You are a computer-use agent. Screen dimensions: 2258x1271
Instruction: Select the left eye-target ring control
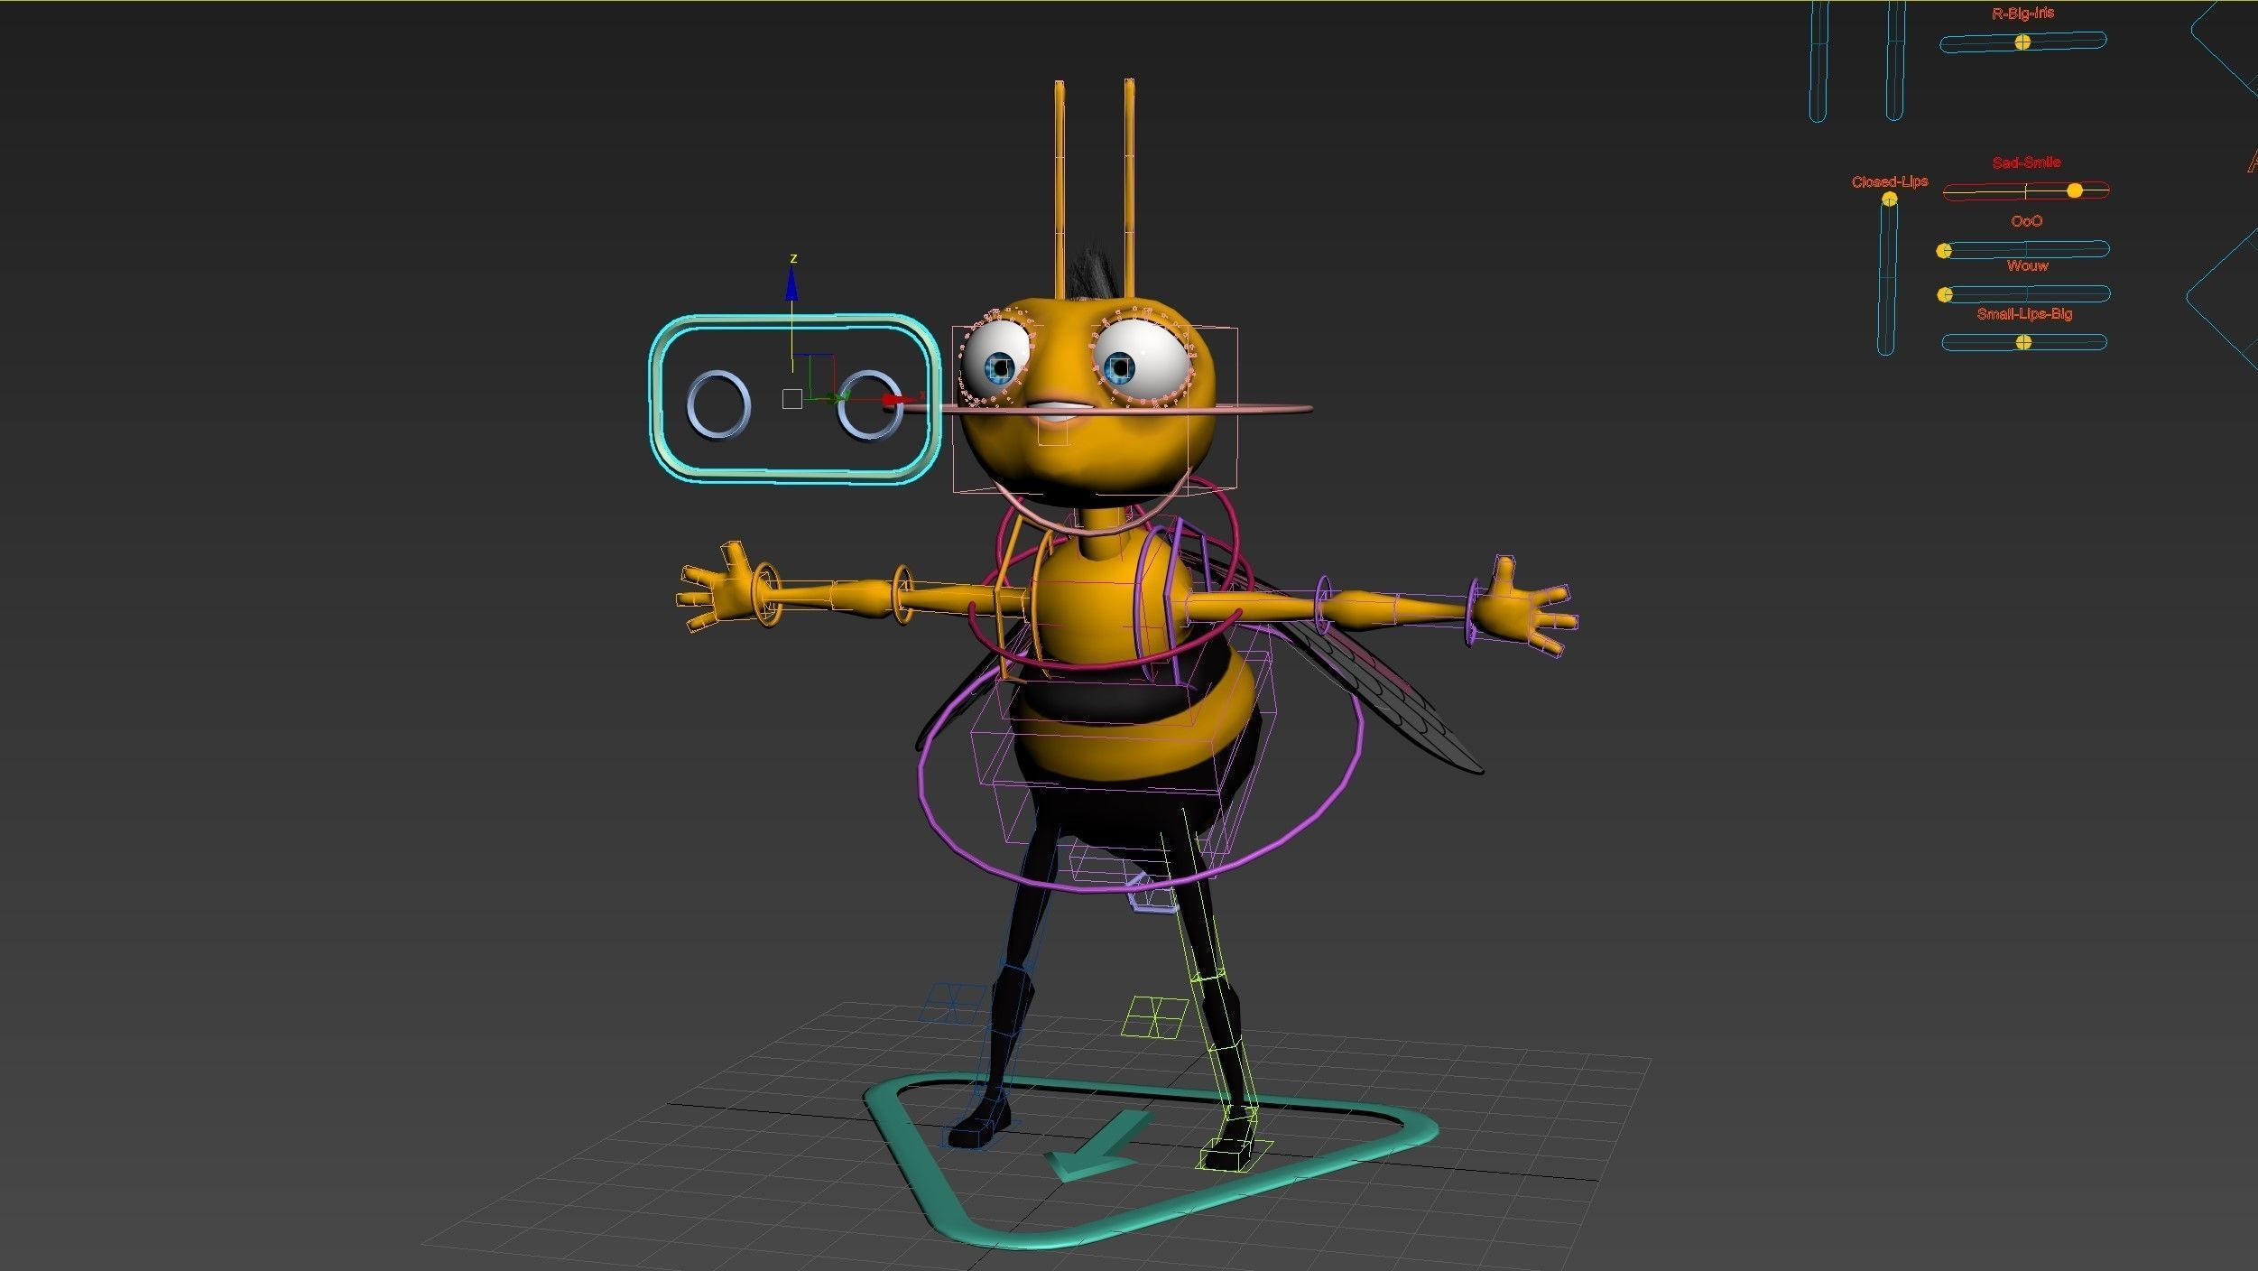[x=718, y=404]
